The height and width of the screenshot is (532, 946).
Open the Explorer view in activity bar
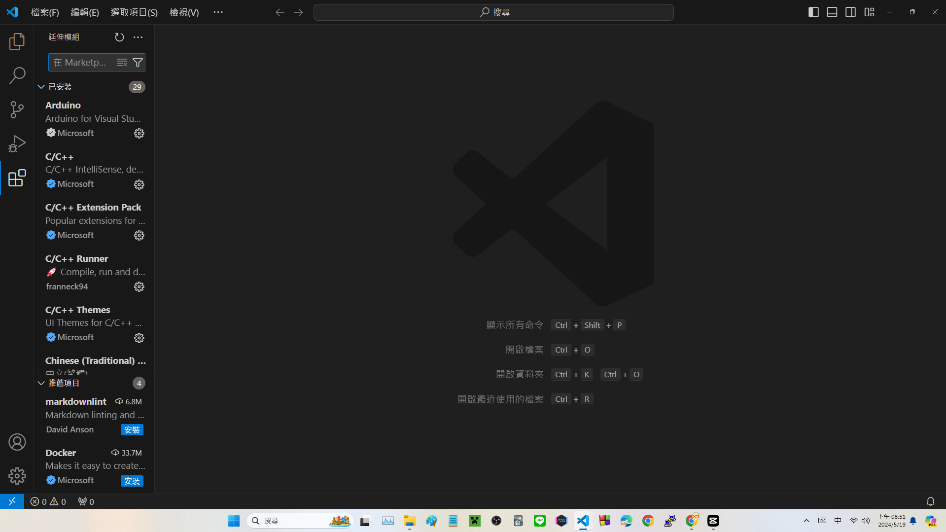click(x=17, y=42)
